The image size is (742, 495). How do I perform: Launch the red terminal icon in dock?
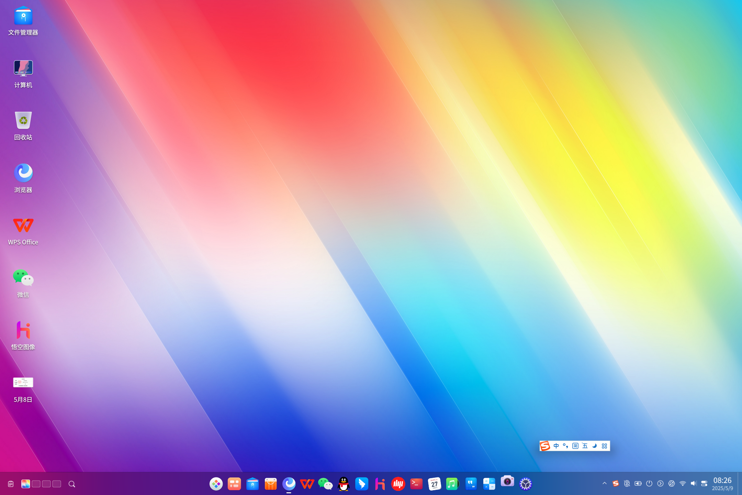point(416,484)
